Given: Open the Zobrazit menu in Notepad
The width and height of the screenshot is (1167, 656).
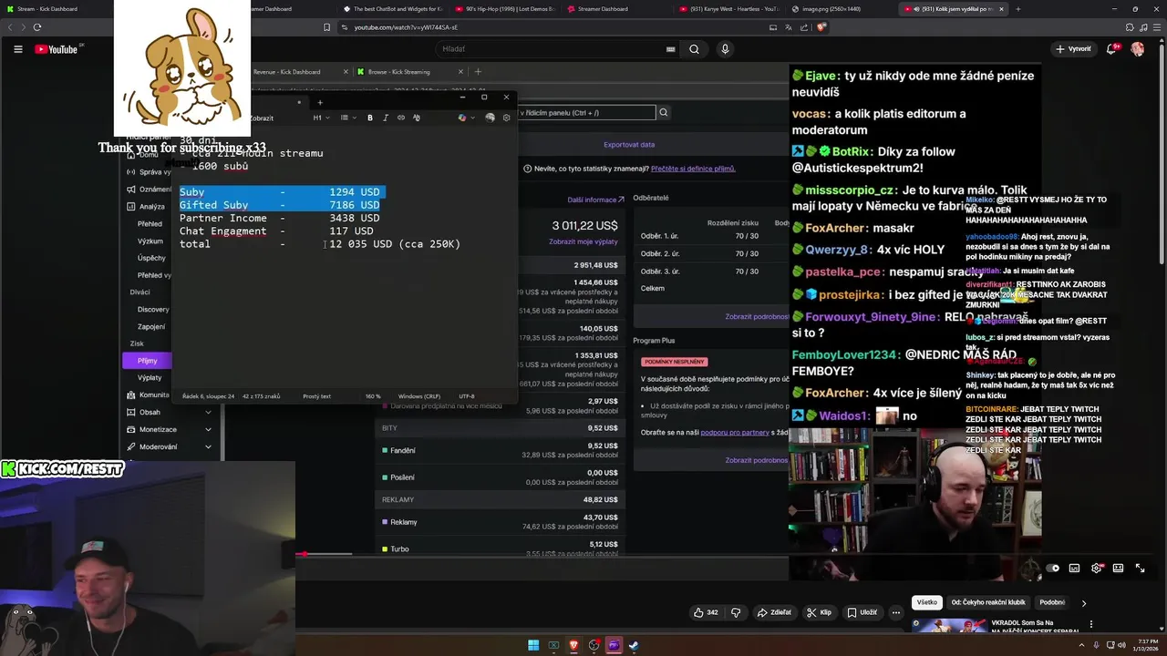Looking at the screenshot, I should [262, 118].
